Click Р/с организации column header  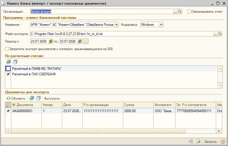pos(103,105)
